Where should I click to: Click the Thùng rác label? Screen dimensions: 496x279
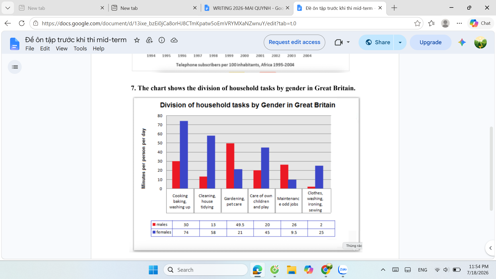[x=354, y=246]
